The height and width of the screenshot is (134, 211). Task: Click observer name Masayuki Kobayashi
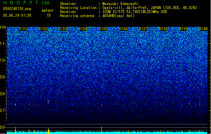click(x=120, y=4)
